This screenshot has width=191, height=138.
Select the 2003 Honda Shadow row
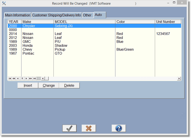pyautogui.click(x=94, y=45)
